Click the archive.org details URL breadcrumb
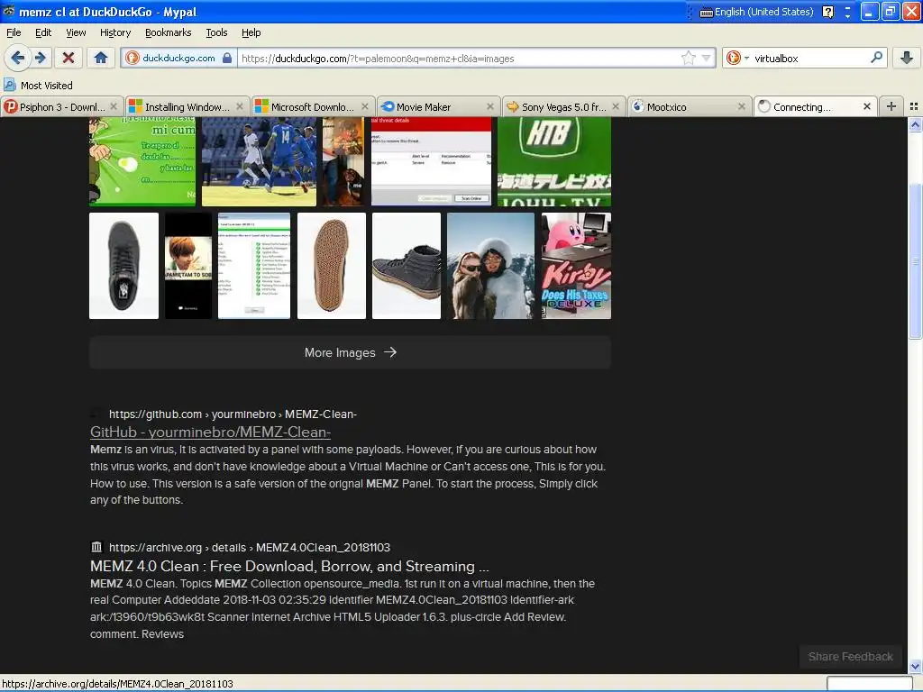923x692 pixels. click(x=250, y=547)
